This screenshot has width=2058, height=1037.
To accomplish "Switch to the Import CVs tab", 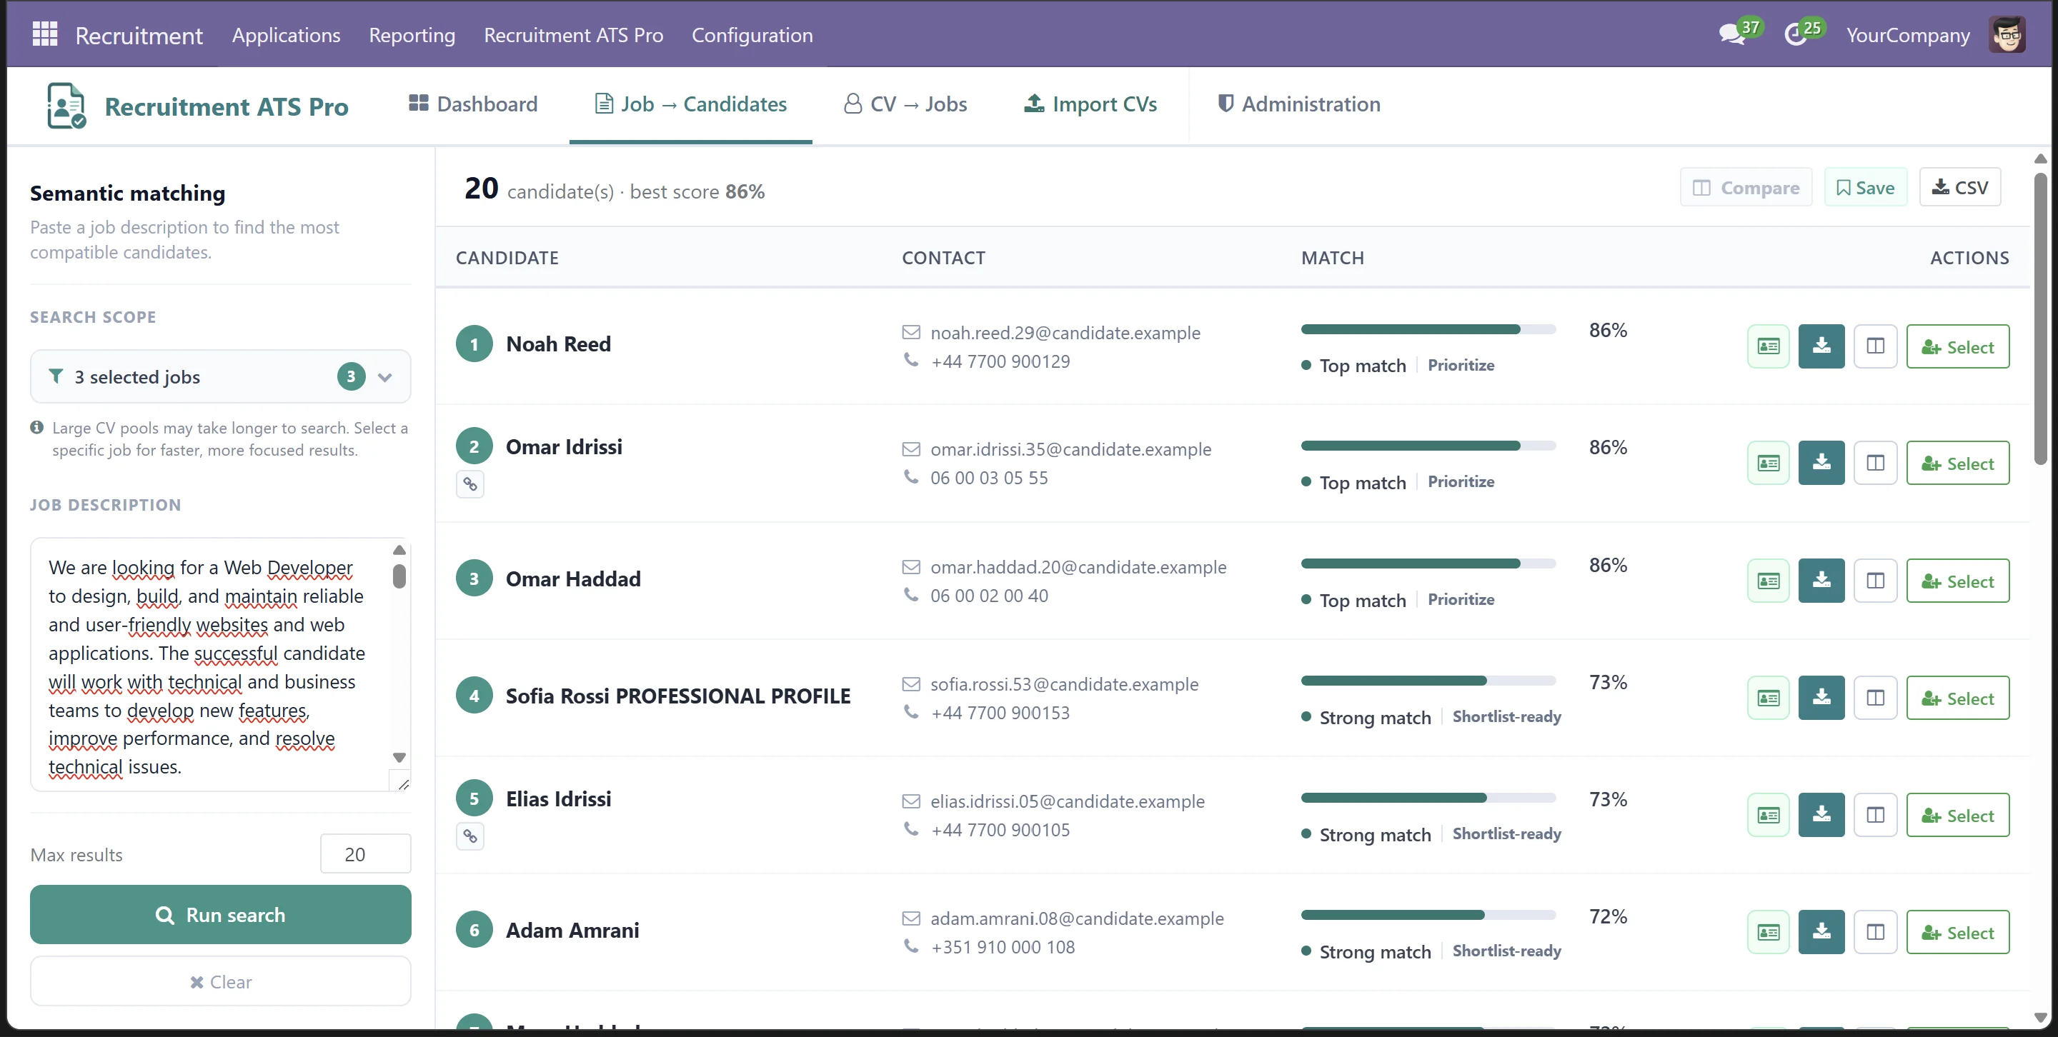I will [x=1090, y=104].
